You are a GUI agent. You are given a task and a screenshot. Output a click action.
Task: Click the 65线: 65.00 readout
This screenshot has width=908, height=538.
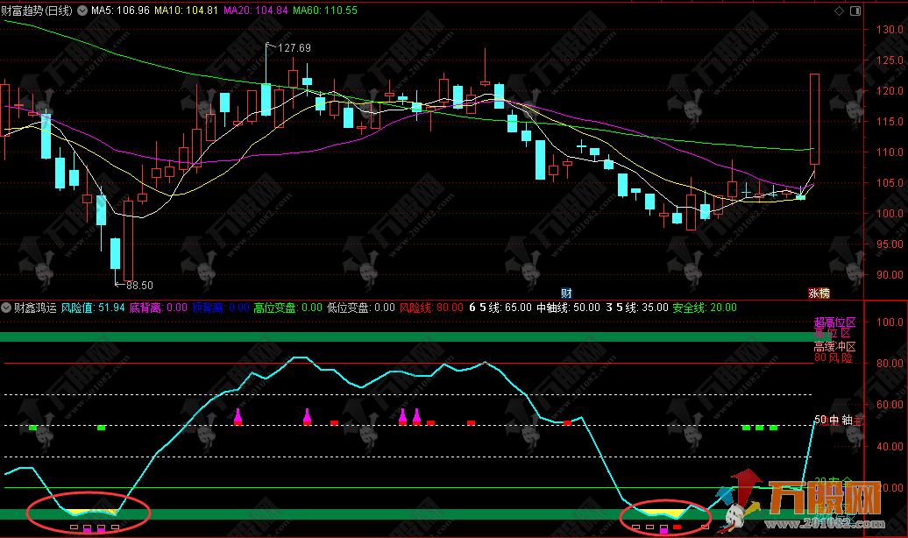500,308
